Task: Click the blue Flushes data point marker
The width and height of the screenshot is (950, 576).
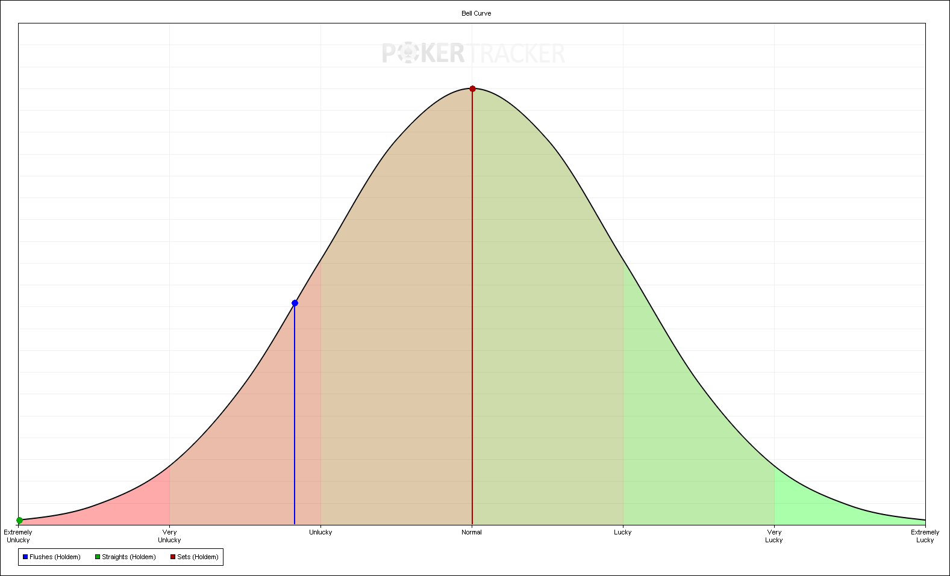Action: tap(295, 303)
